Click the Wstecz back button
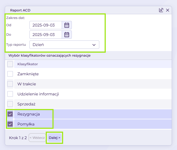Screen dimensions: 177x150 click(37, 138)
